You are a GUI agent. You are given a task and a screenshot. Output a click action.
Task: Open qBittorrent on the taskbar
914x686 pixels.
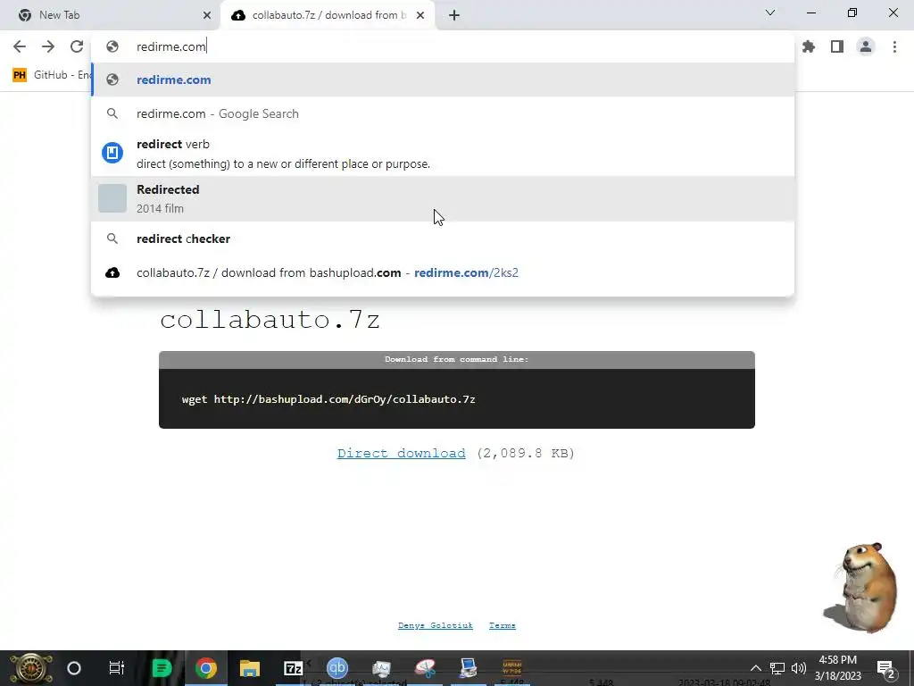tap(337, 668)
